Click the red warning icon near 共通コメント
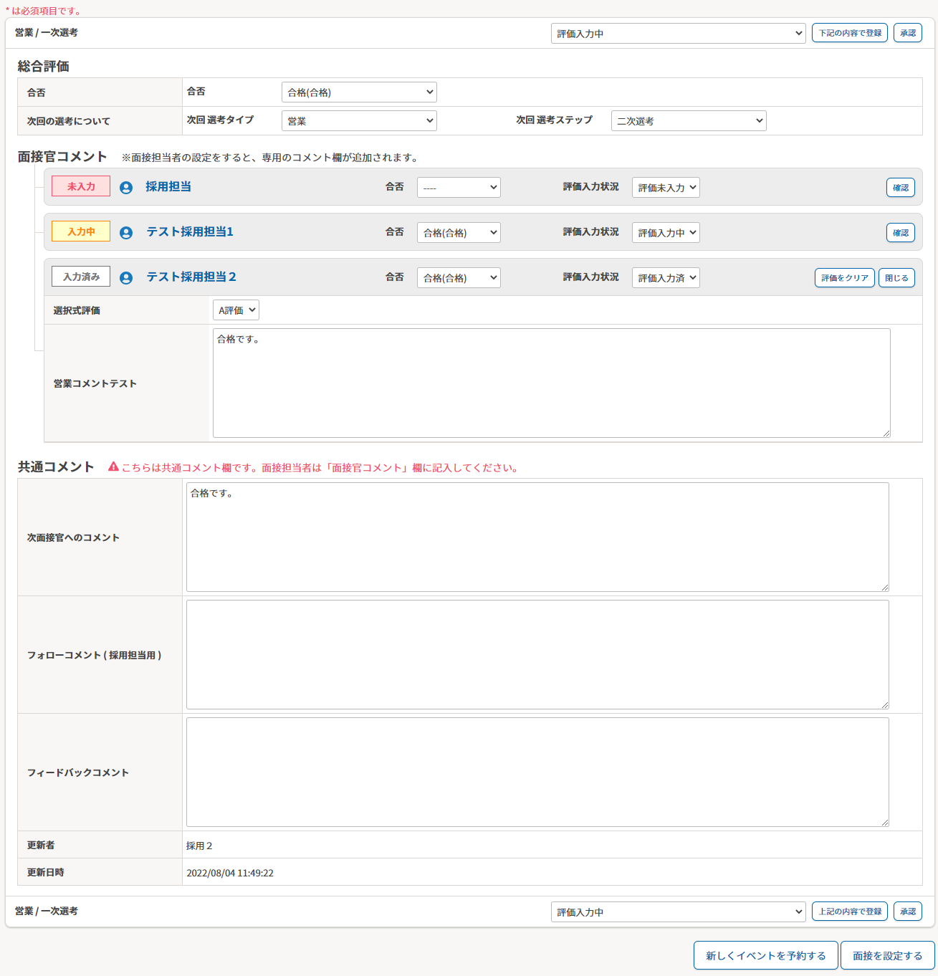The width and height of the screenshot is (938, 976). 113,467
